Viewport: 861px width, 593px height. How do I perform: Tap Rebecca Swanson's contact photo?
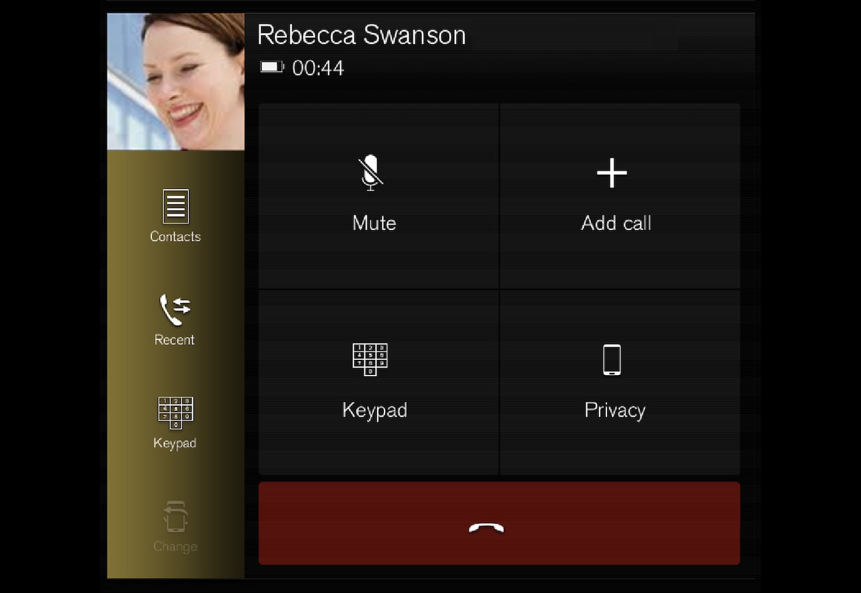tap(176, 82)
